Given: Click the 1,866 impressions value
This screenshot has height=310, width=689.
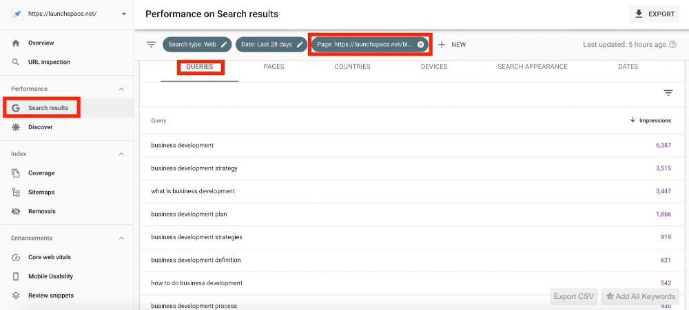Looking at the screenshot, I should 664,214.
